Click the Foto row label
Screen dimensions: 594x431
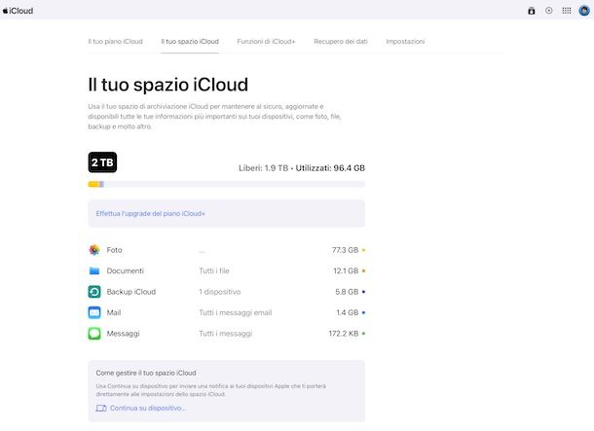pos(114,250)
